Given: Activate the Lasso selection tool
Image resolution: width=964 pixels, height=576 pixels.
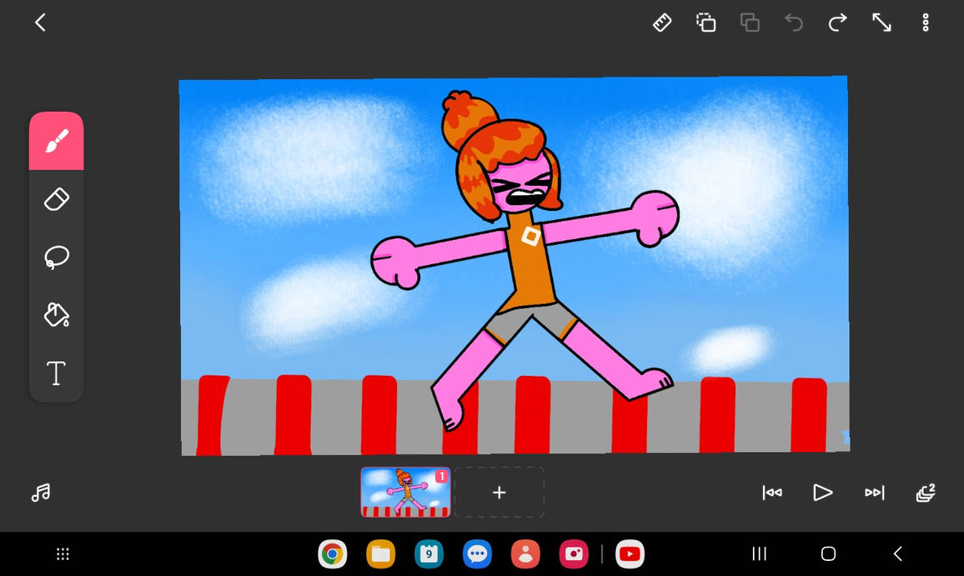Looking at the screenshot, I should pos(56,257).
